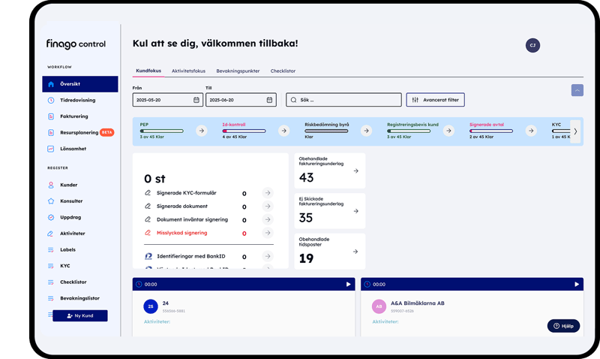The width and height of the screenshot is (600, 359).
Task: Open arrow beside Signerade KYC-formulär
Action: click(268, 193)
